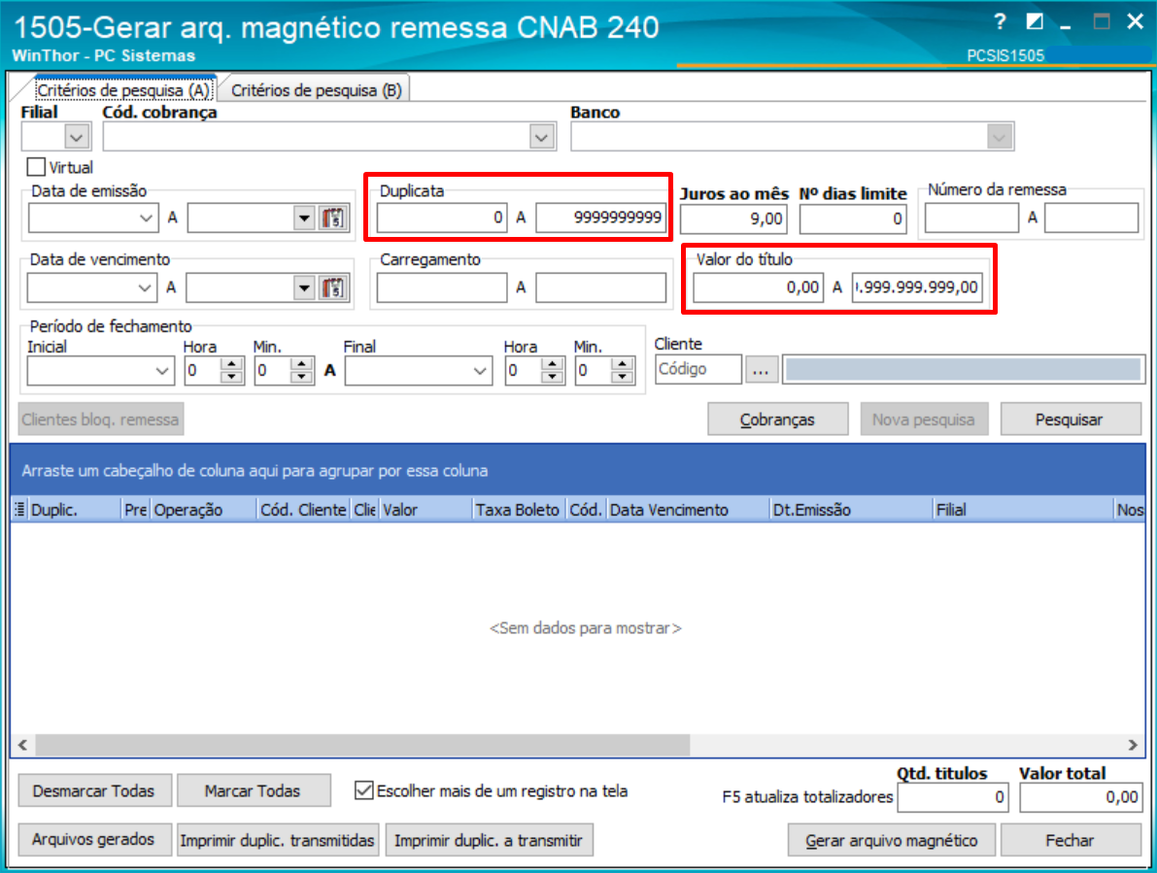This screenshot has height=873, width=1157.
Task: Click Clientes bloq. remessa button
Action: (x=100, y=420)
